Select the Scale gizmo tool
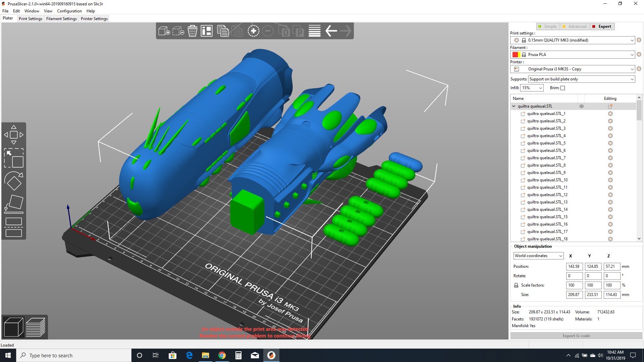 14,158
